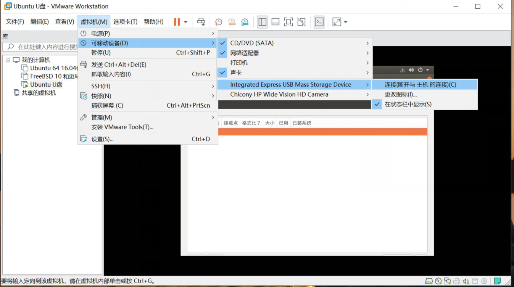Click the power icon beside 电源(P)
Viewport: 514px width, 287px height.
click(x=83, y=34)
